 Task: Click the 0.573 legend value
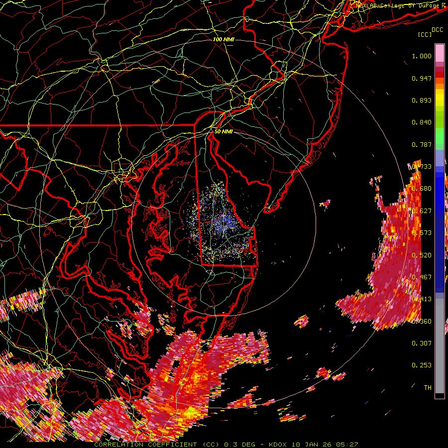[x=422, y=233]
